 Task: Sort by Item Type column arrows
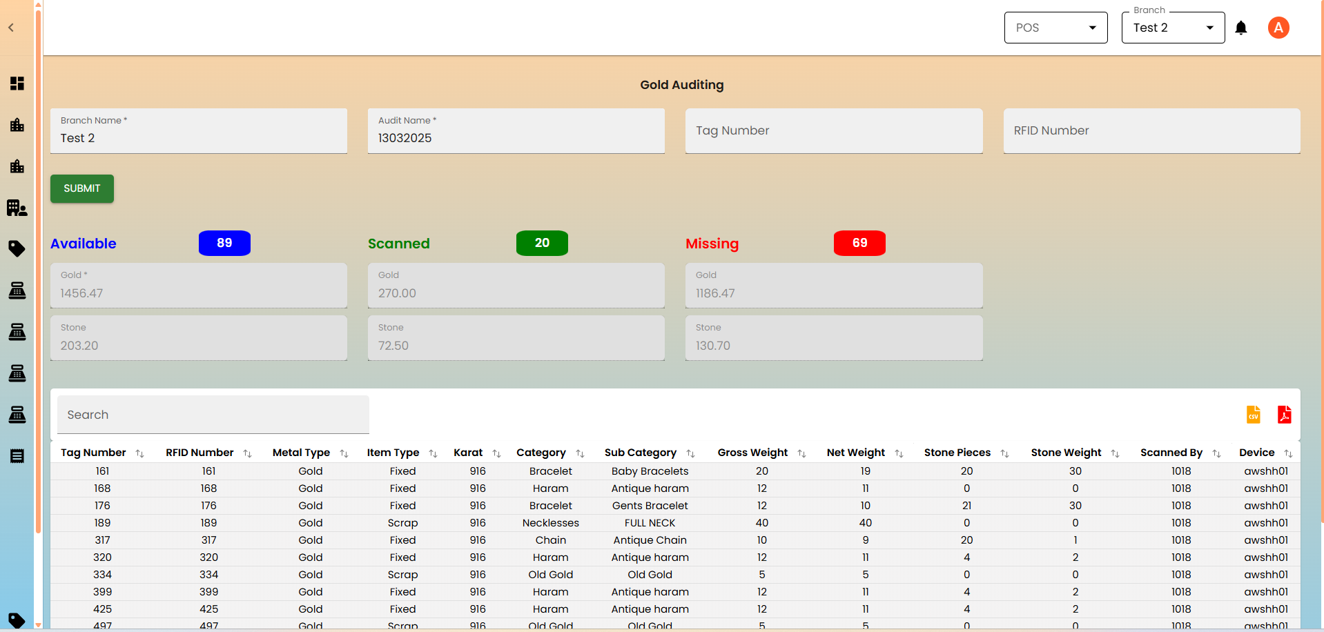pyautogui.click(x=433, y=453)
